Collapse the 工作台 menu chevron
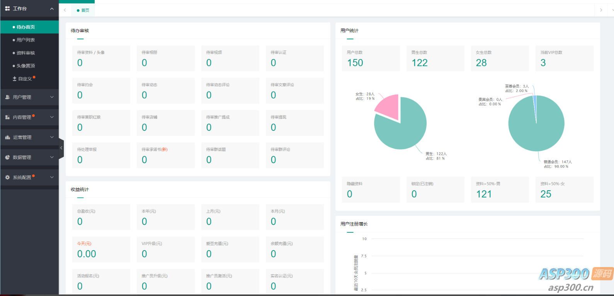Screen dimensions: 614x296 point(52,8)
